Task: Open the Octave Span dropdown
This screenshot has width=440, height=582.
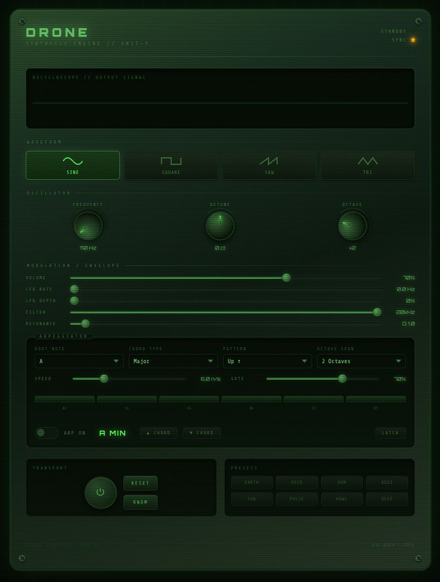Action: click(x=361, y=361)
